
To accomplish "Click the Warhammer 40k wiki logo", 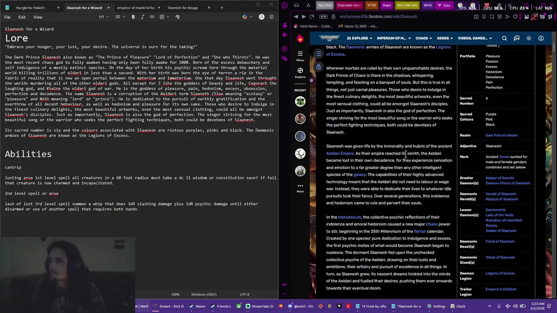I will coord(329,38).
